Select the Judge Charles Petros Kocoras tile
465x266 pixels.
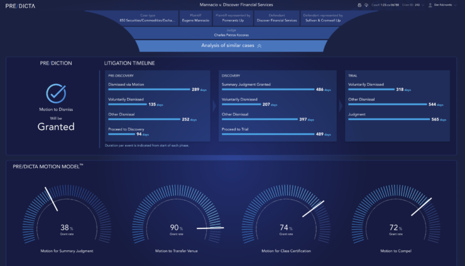click(231, 33)
